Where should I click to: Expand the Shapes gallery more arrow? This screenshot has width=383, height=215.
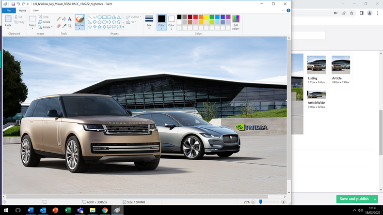click(123, 27)
